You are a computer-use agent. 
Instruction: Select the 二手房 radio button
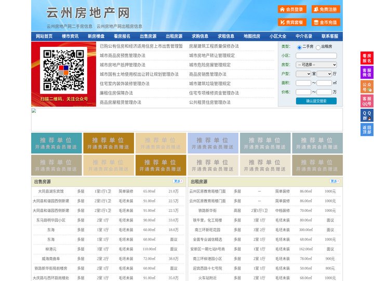(299, 47)
